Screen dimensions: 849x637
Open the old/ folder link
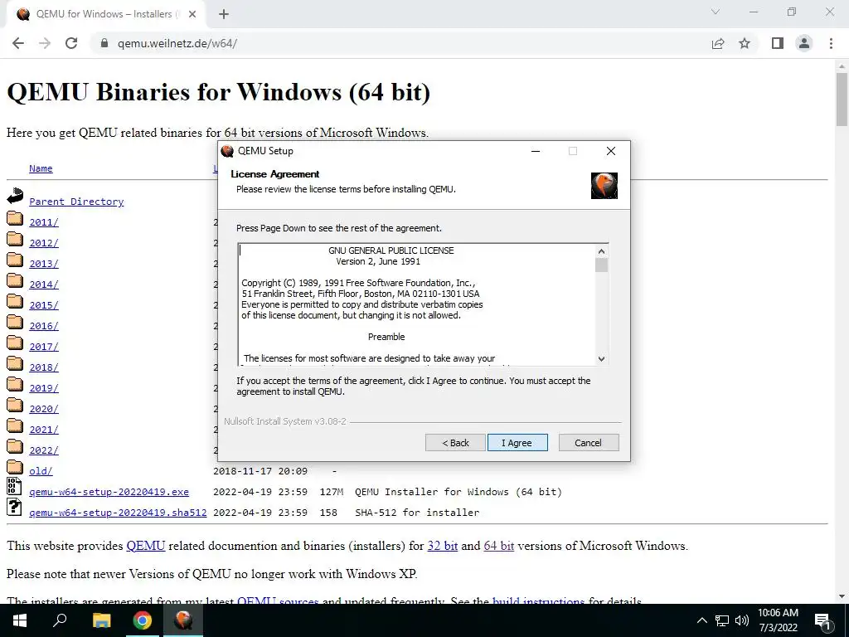click(x=41, y=471)
